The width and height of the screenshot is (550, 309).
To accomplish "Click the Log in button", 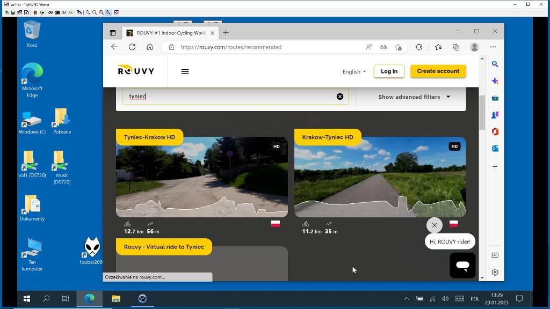I will [389, 71].
